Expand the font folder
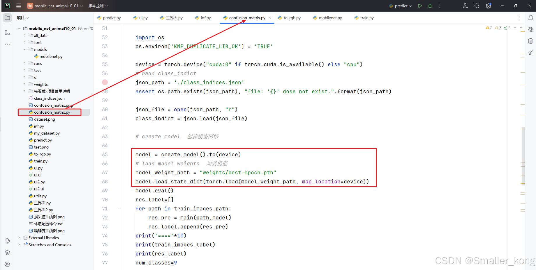This screenshot has height=270, width=536. click(x=25, y=42)
